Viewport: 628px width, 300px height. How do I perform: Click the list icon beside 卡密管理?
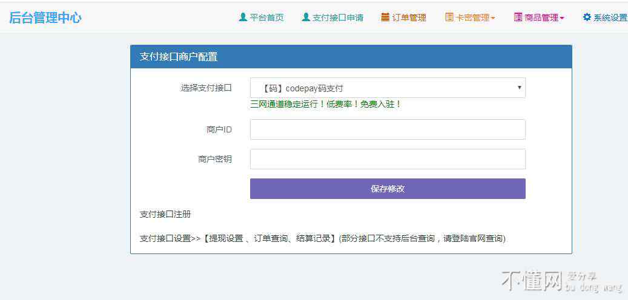coord(449,18)
